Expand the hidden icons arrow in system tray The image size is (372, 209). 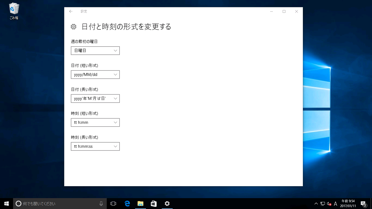(316, 203)
